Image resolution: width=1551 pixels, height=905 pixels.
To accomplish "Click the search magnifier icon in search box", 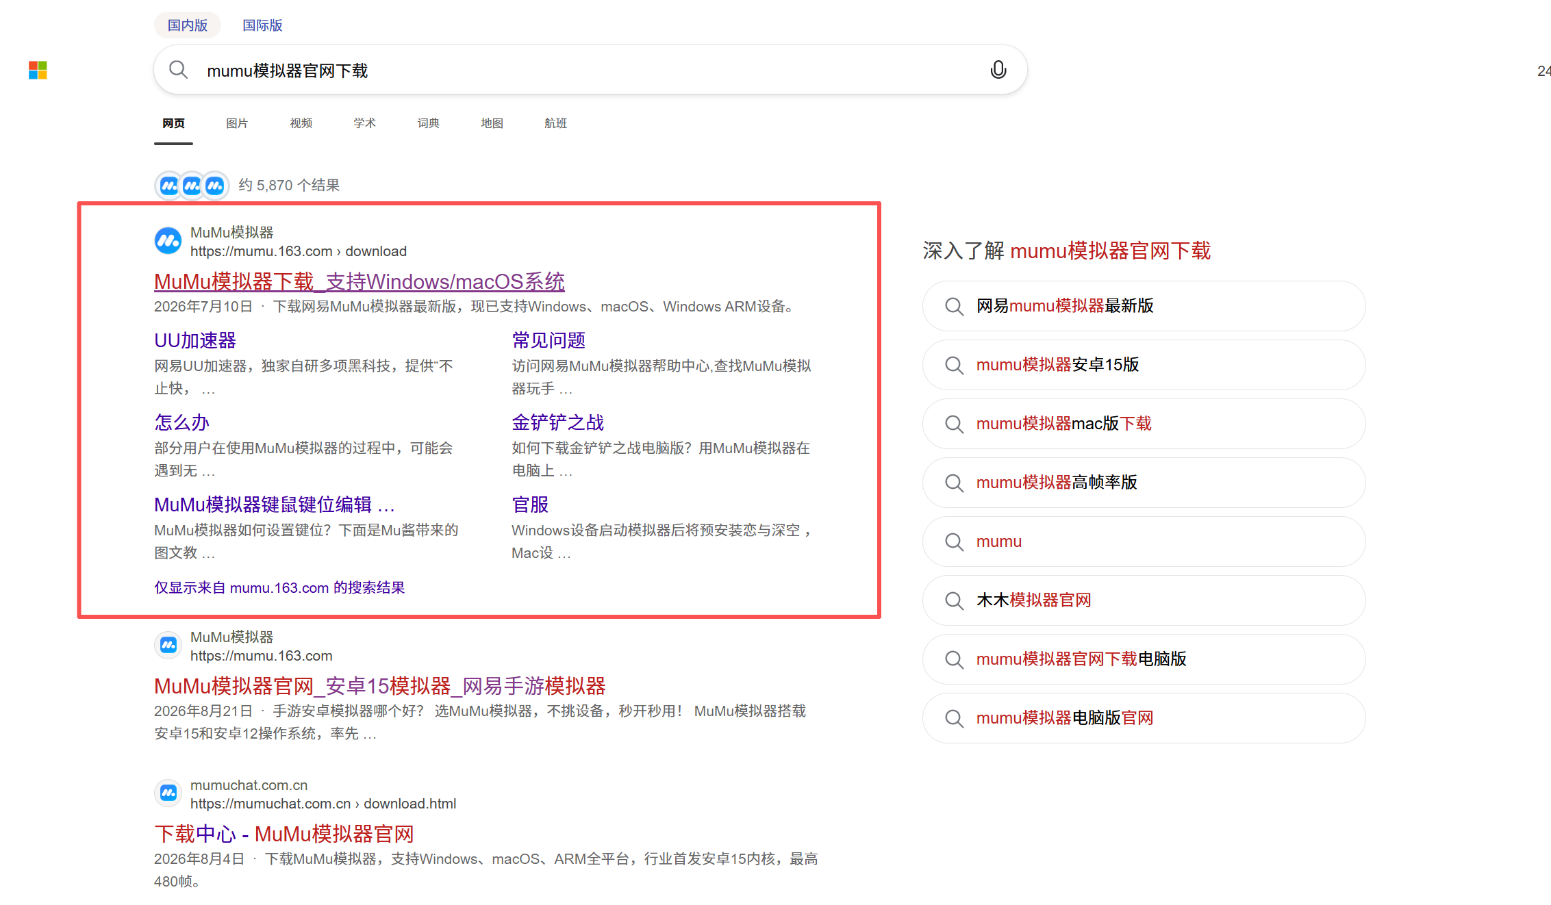I will tap(178, 70).
